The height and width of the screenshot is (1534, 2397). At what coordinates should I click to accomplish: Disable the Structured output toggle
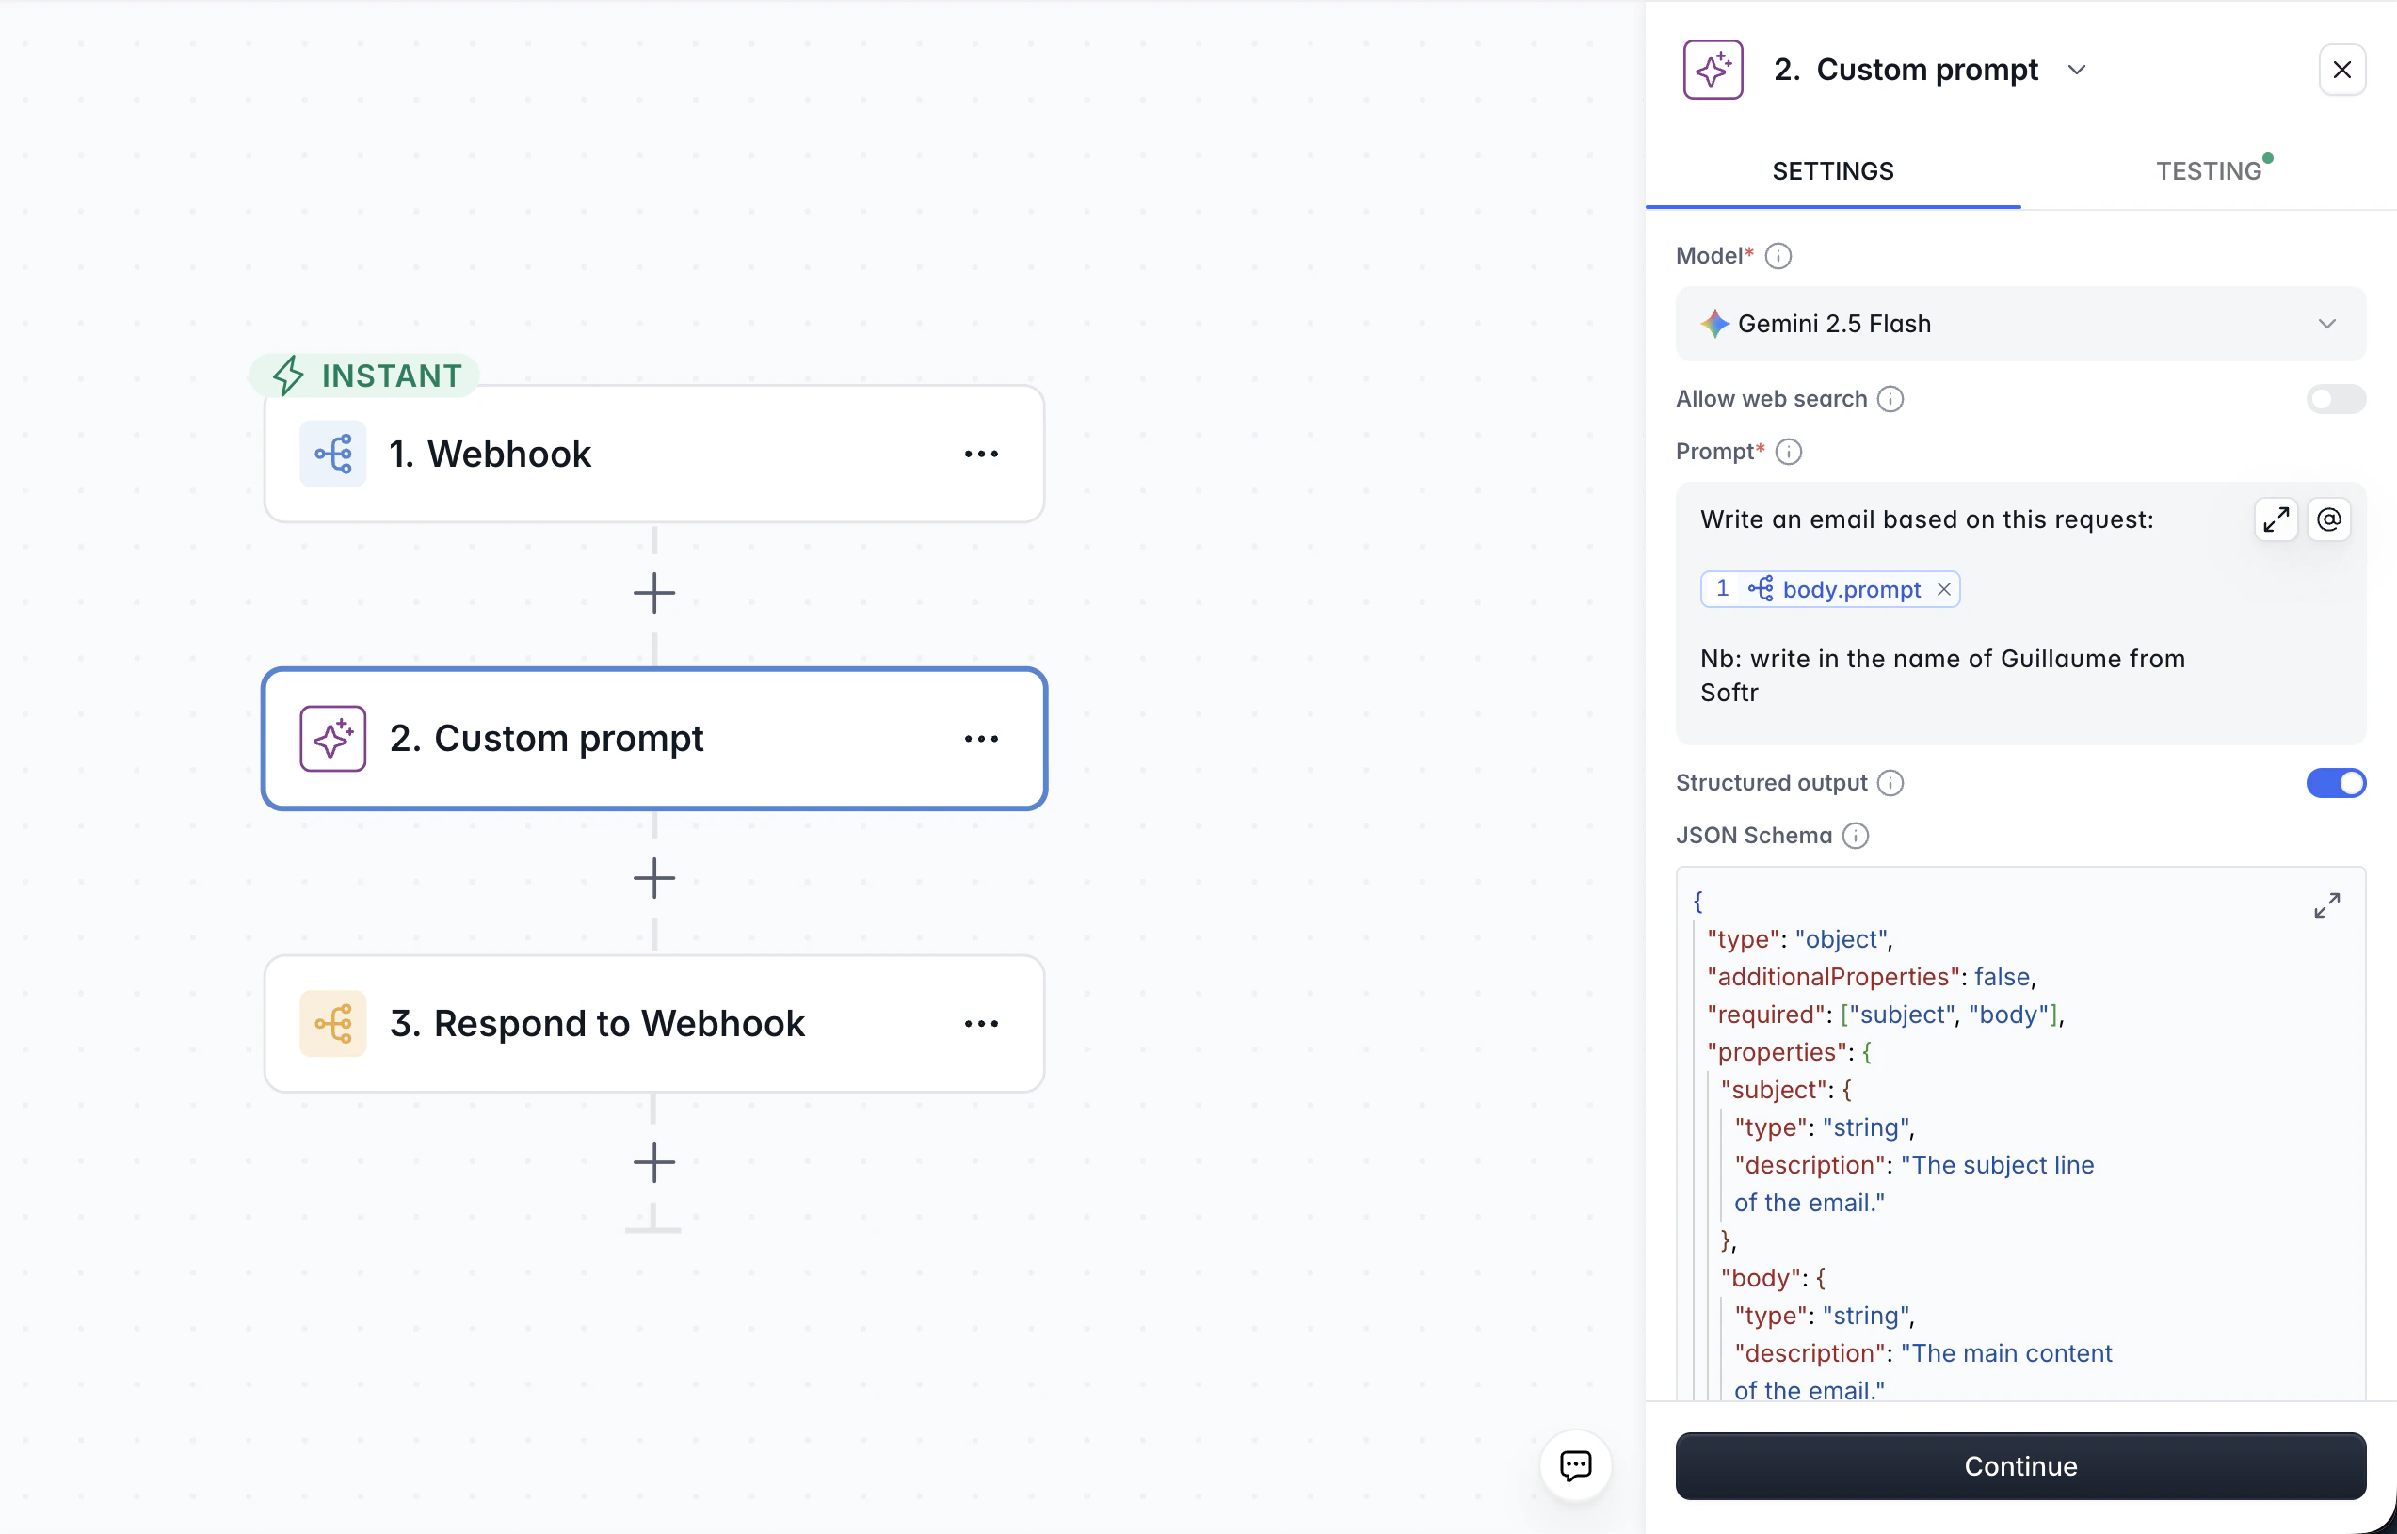coord(2335,783)
